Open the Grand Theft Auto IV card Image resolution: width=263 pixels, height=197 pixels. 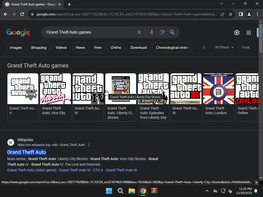tap(88, 97)
